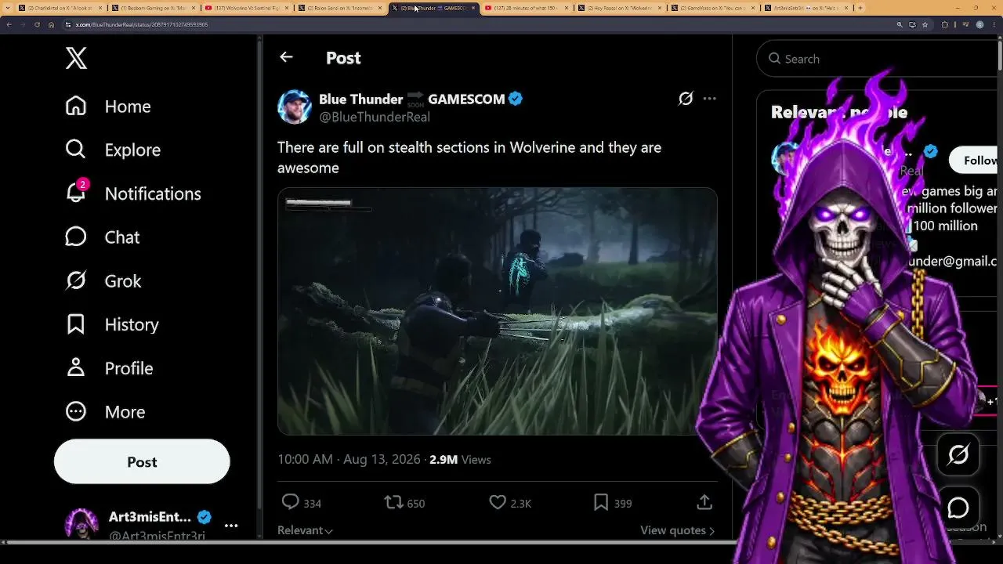This screenshot has width=1003, height=564.
Task: Play the Wolverine stealth gameplay video
Action: point(497,311)
